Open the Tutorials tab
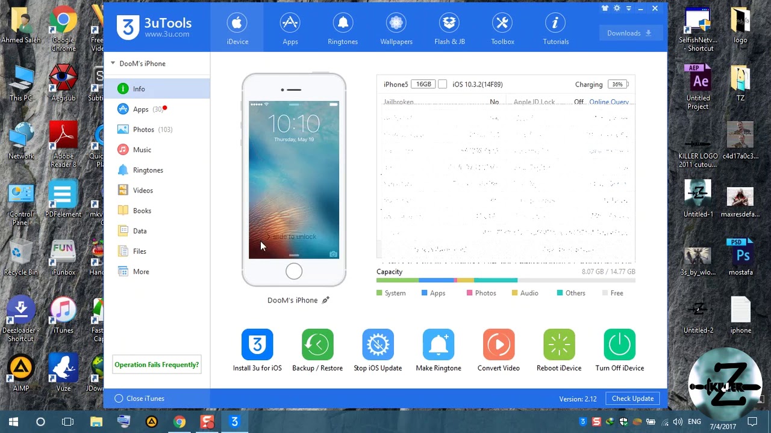Viewport: 771px width, 433px height. [555, 29]
